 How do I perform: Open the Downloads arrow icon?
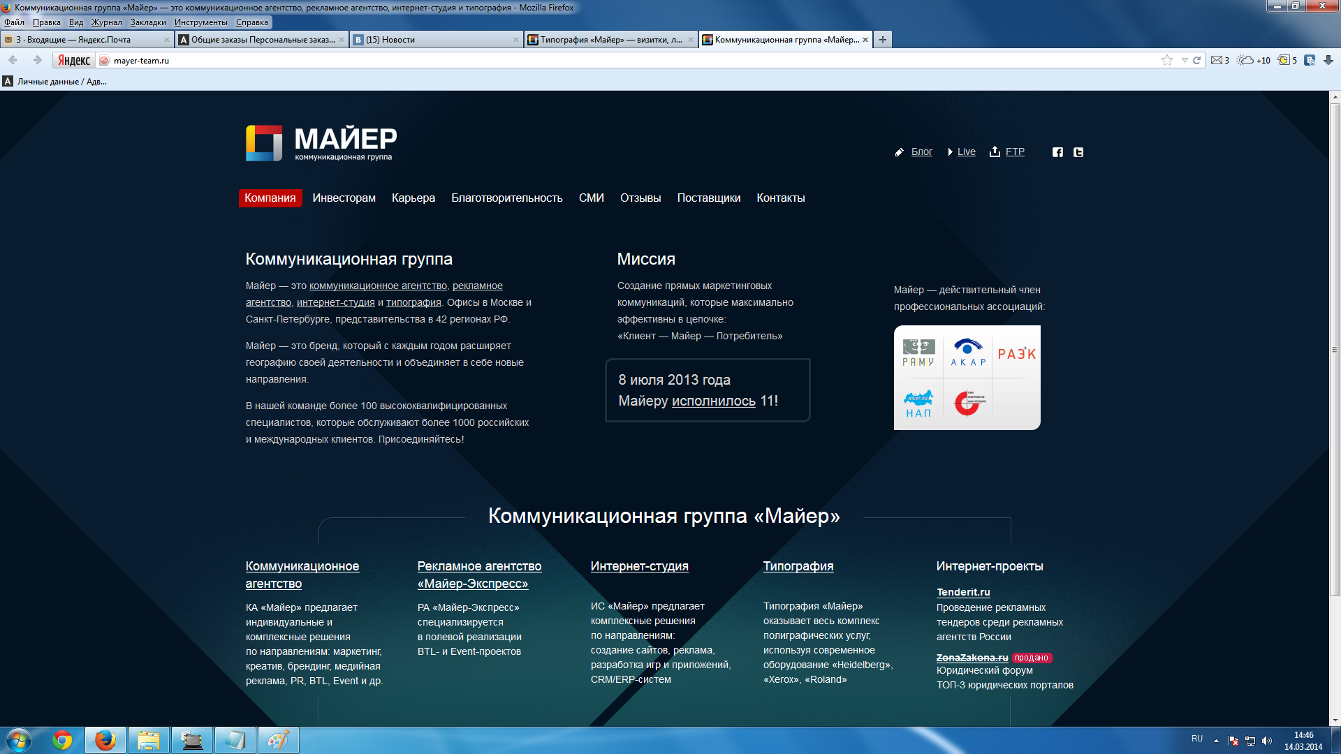click(x=1328, y=60)
